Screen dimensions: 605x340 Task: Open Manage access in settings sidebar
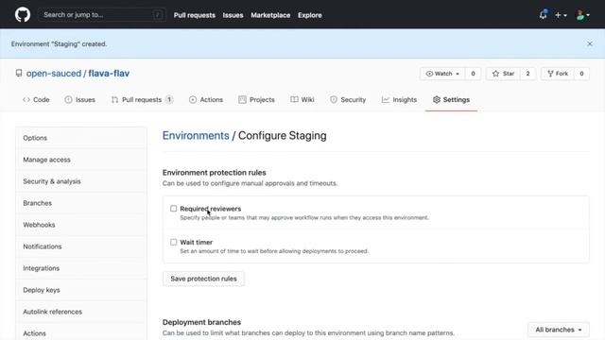pos(81,160)
